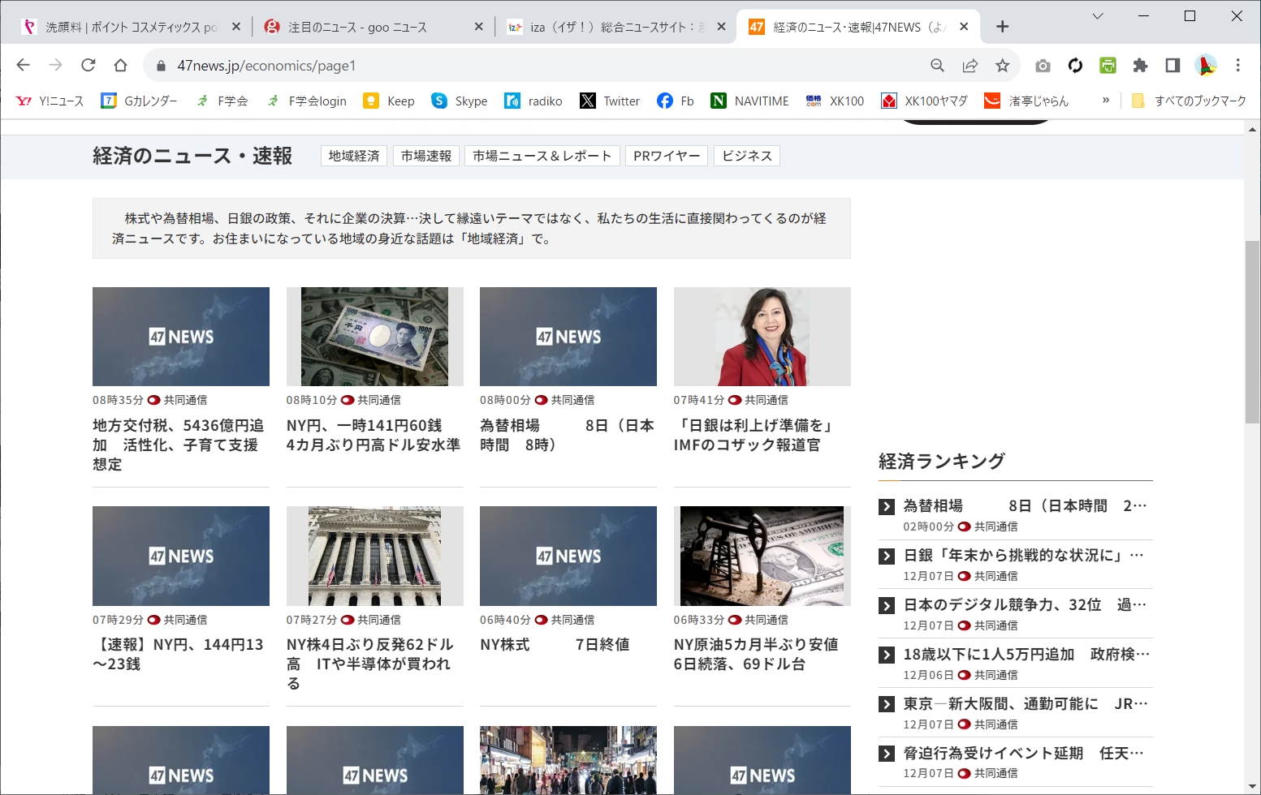Open article NY原油5カ月半ぶり安値
This screenshot has width=1261, height=795.
point(756,654)
